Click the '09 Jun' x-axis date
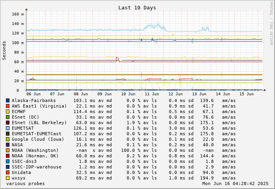 [105, 94]
